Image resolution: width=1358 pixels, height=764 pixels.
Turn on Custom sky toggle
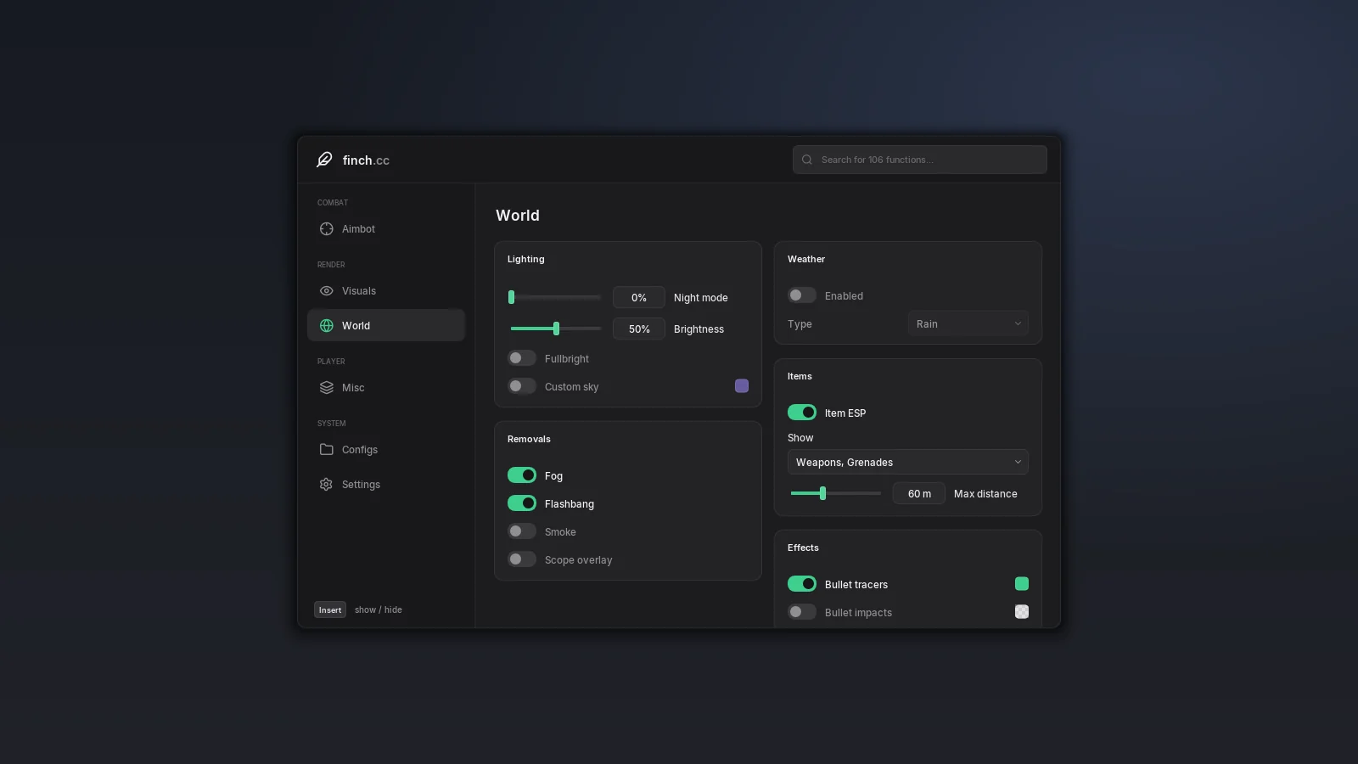coord(522,386)
